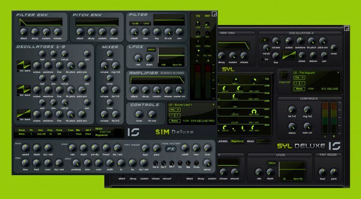The width and height of the screenshot is (361, 199).
Task: Click the SIM L channel level meter
Action: (x=197, y=82)
